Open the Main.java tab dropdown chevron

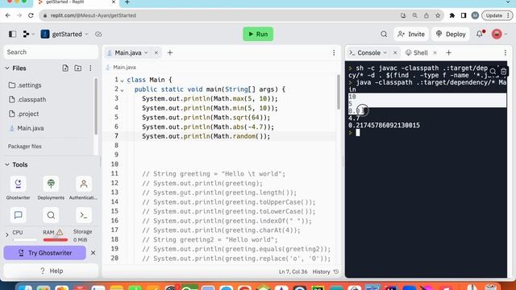coord(146,52)
